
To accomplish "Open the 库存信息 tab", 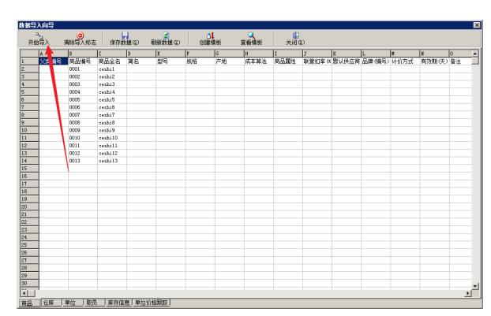I will [118, 303].
